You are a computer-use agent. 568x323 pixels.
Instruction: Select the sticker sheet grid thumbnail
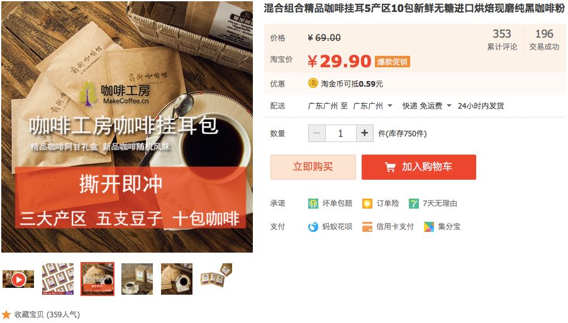(x=58, y=279)
